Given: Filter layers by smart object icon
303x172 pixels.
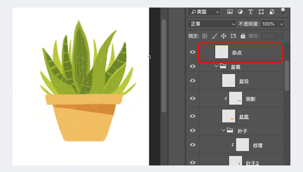Looking at the screenshot, I should point(272,12).
